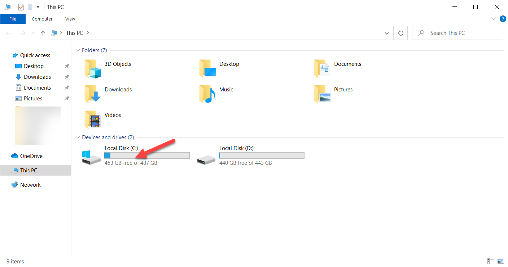Viewport: 508px width, 267px height.
Task: Open the address bar location history dropdown
Action: [x=386, y=33]
